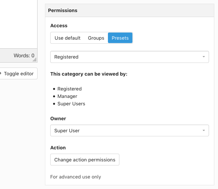Click Manager in the viewed-by list

click(x=67, y=96)
